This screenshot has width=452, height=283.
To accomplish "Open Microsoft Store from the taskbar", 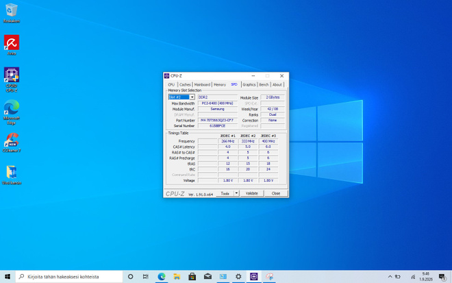I will 192,277.
